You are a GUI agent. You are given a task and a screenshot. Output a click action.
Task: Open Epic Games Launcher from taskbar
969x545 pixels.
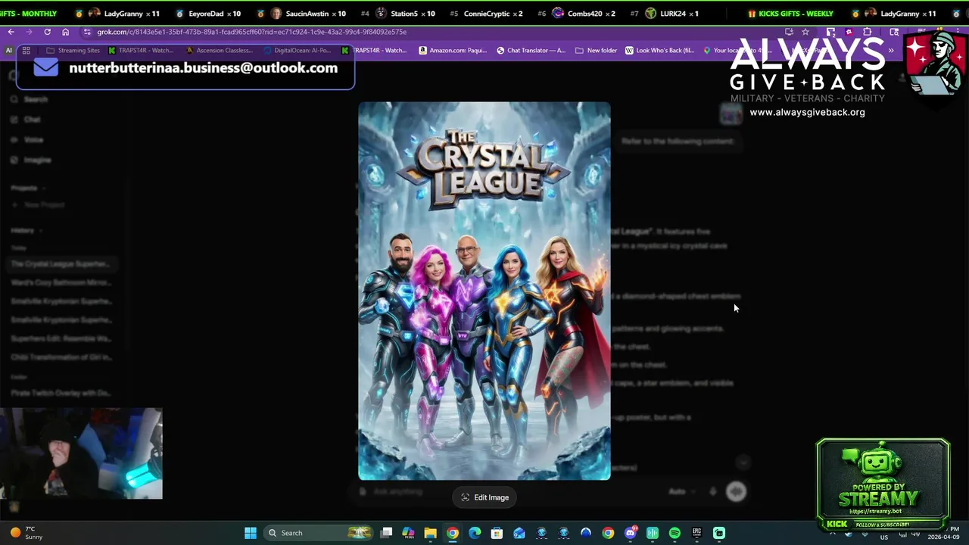tap(696, 533)
